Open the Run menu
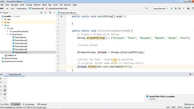 [50, 5]
